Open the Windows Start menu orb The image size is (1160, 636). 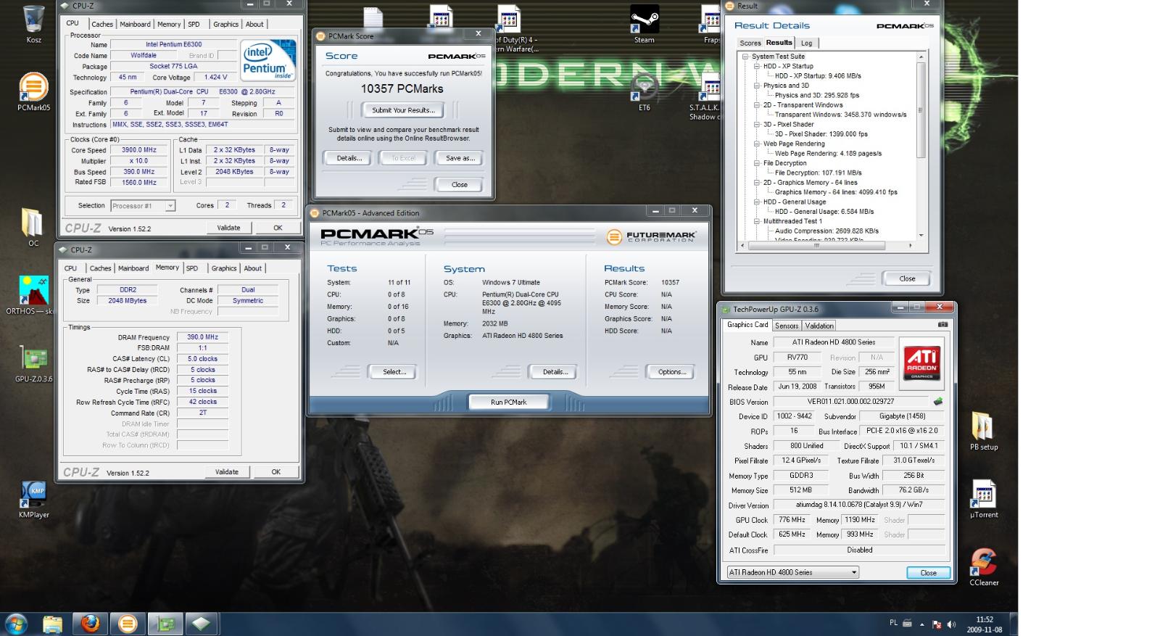click(x=16, y=624)
